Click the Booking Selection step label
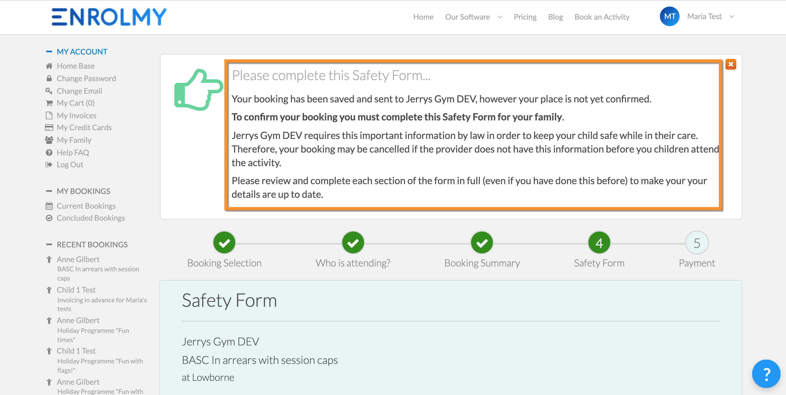 click(x=224, y=263)
